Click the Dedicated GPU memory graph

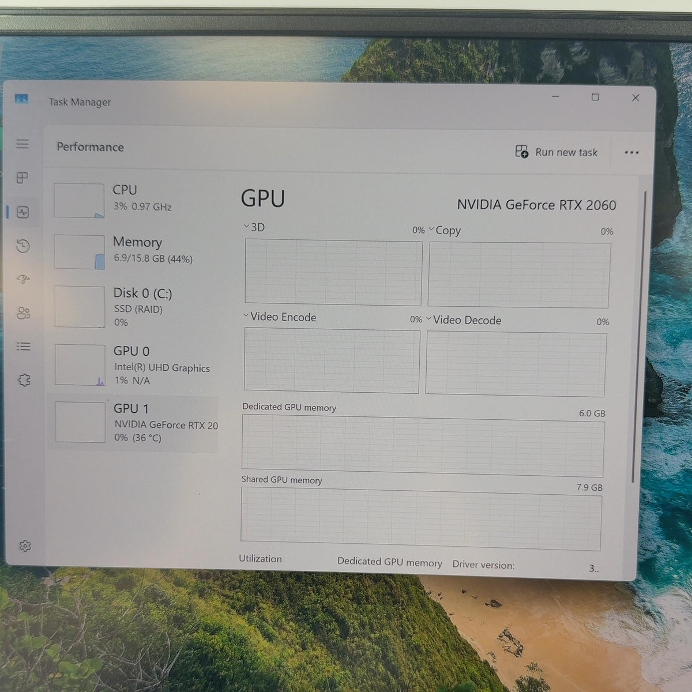423,445
